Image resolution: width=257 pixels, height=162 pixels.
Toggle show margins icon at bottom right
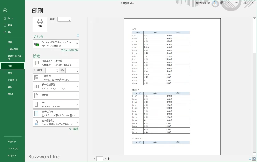point(250,158)
